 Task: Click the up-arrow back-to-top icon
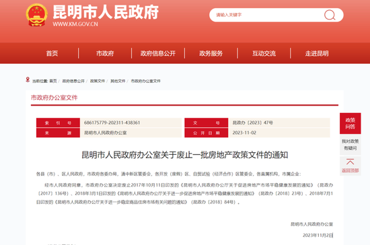tap(350, 162)
